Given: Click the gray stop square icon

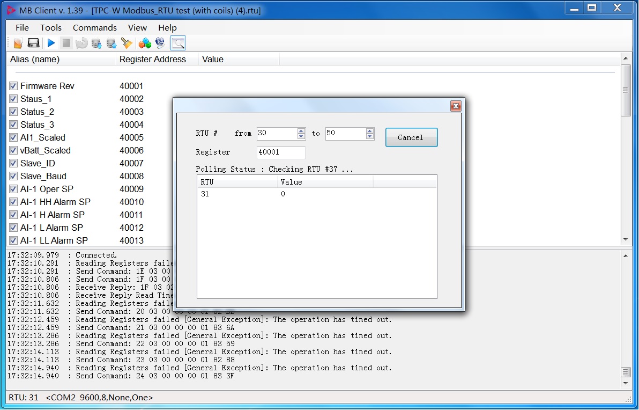Looking at the screenshot, I should point(66,43).
